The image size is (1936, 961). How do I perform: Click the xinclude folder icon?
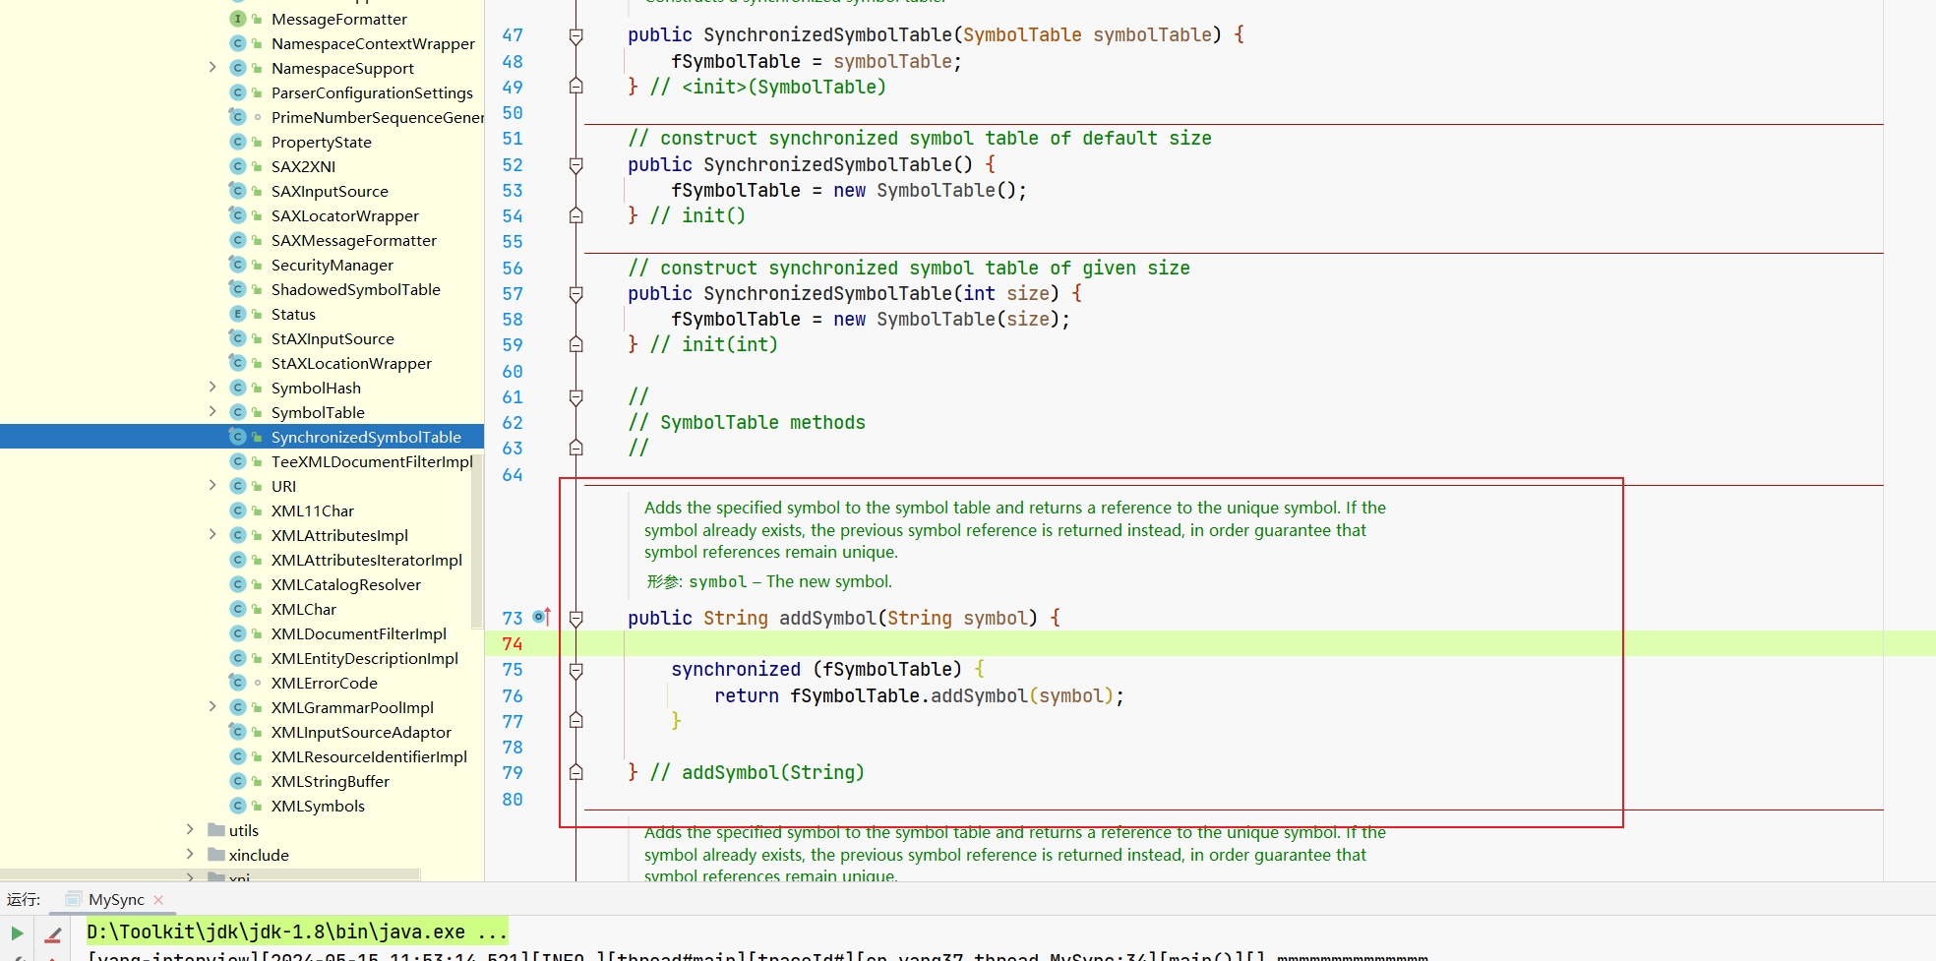pos(216,855)
